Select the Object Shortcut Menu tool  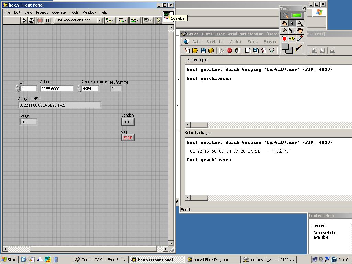coord(292,31)
